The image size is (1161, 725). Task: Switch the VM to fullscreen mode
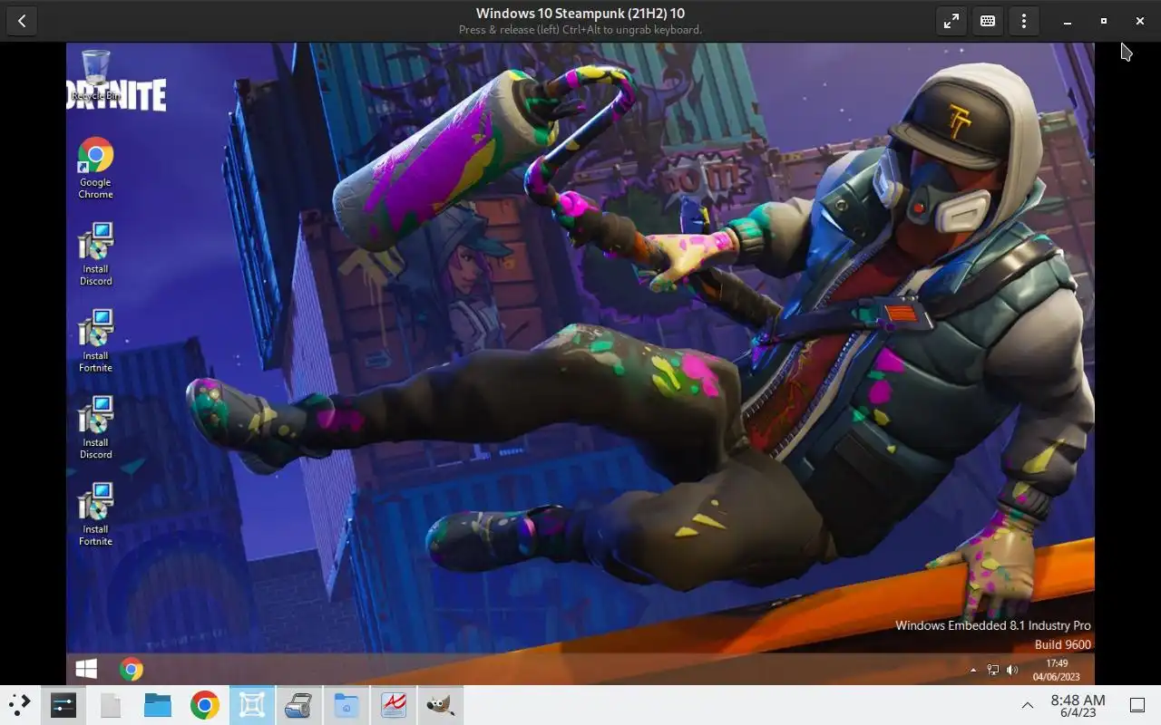coord(951,21)
